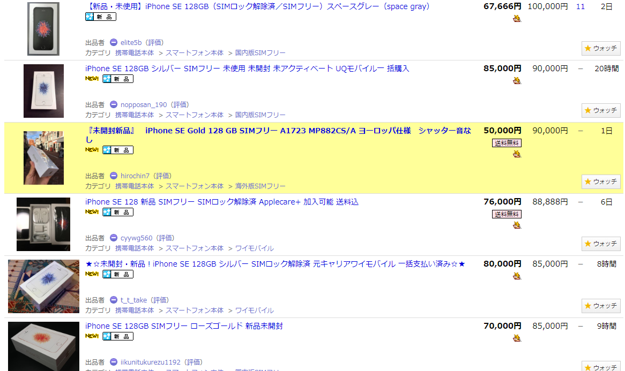Watch the rose gold iPhone SE listing

tap(601, 367)
